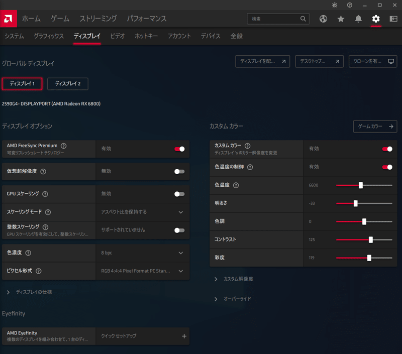This screenshot has height=354, width=402.
Task: Click 2590G4- DISPLAYPORT display name text
Action: [x=51, y=104]
